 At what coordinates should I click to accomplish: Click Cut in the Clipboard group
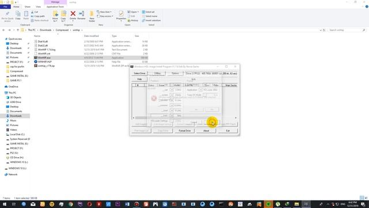point(35,12)
